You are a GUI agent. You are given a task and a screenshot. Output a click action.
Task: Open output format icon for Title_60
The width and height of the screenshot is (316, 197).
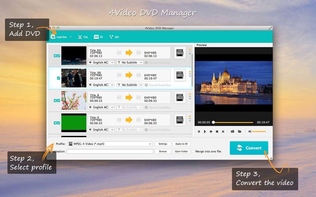click(x=180, y=53)
